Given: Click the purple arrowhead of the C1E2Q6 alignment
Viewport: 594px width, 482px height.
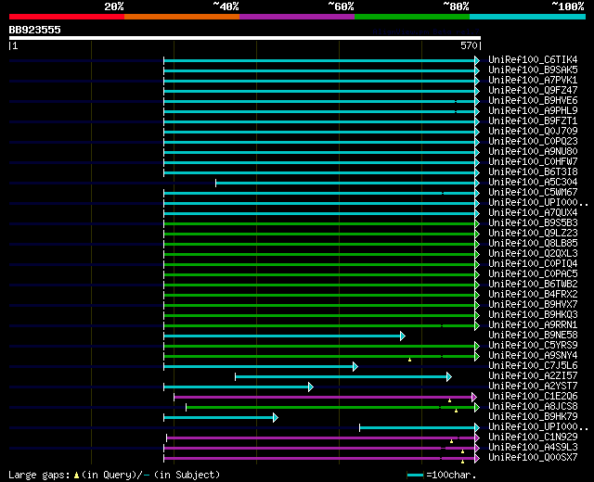Looking at the screenshot, I should 474,398.
